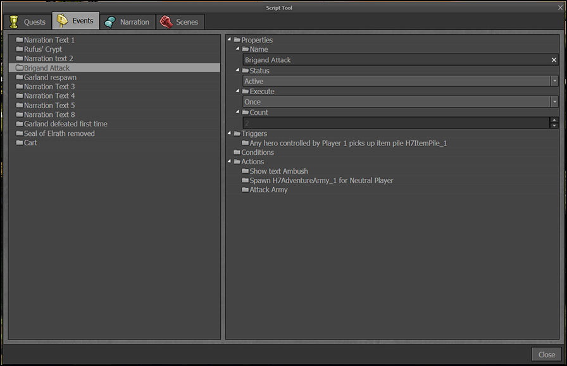Collapse the Actions section

click(229, 162)
